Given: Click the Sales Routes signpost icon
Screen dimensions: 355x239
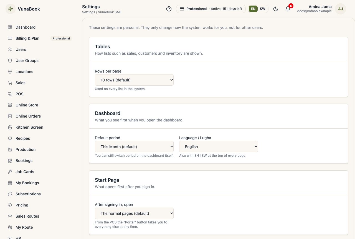Looking at the screenshot, I should coord(10,216).
